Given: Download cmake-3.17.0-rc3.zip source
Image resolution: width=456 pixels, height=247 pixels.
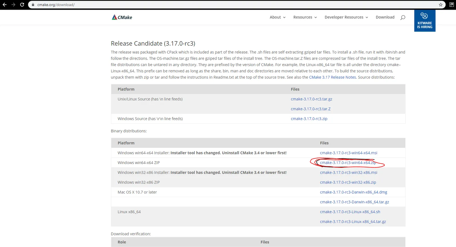Looking at the screenshot, I should click(309, 119).
